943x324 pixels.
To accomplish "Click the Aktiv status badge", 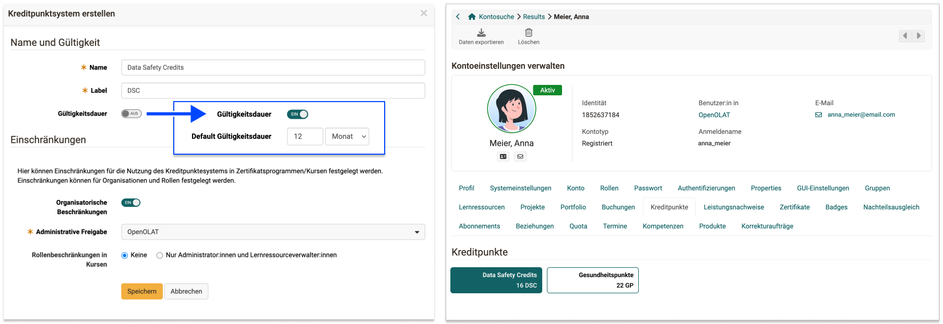I will click(x=547, y=90).
